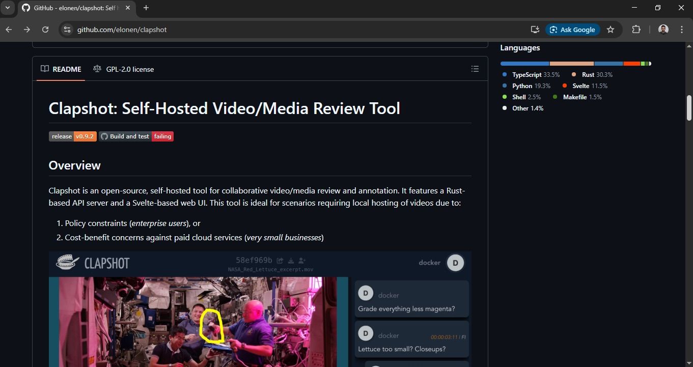Expand the tab search dropdown arrow
Viewport: 693px width, 367px height.
[x=8, y=8]
